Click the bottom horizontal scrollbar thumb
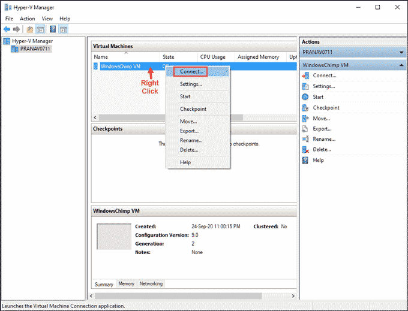Image resolution: width=408 pixels, height=311 pixels. [178, 296]
